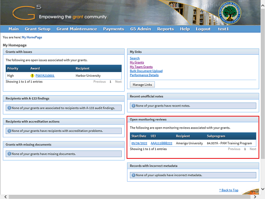This screenshot has width=265, height=199.
Task: Open the Bulk Document Upload link
Action: pos(146,71)
